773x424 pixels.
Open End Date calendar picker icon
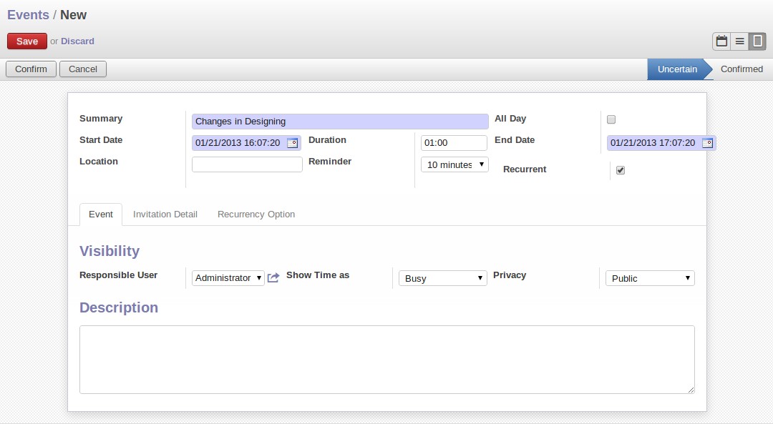coord(707,143)
